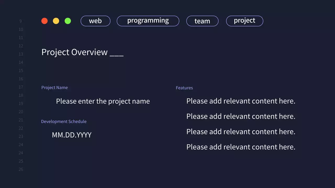Select the 'web' tag pill

click(x=95, y=21)
